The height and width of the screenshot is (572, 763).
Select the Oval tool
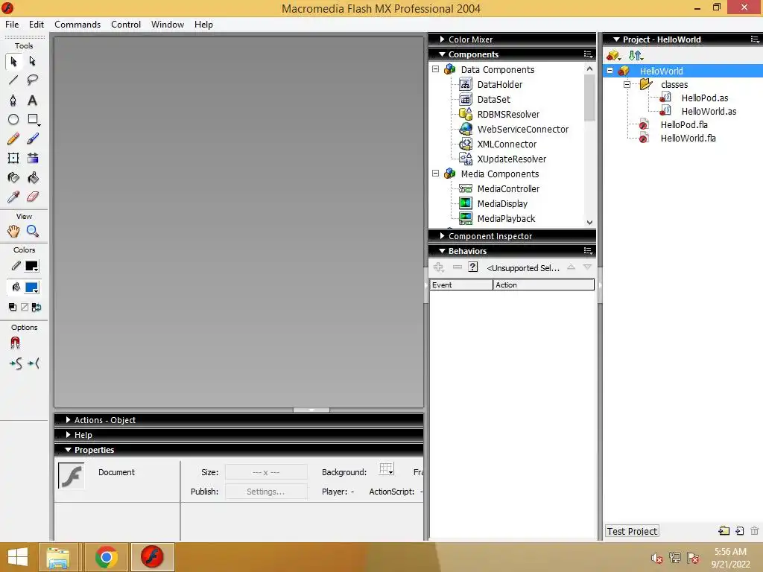tap(13, 119)
